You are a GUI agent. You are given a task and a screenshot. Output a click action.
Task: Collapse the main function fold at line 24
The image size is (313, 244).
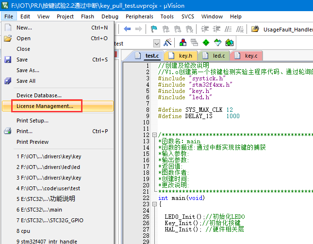coord(154,204)
